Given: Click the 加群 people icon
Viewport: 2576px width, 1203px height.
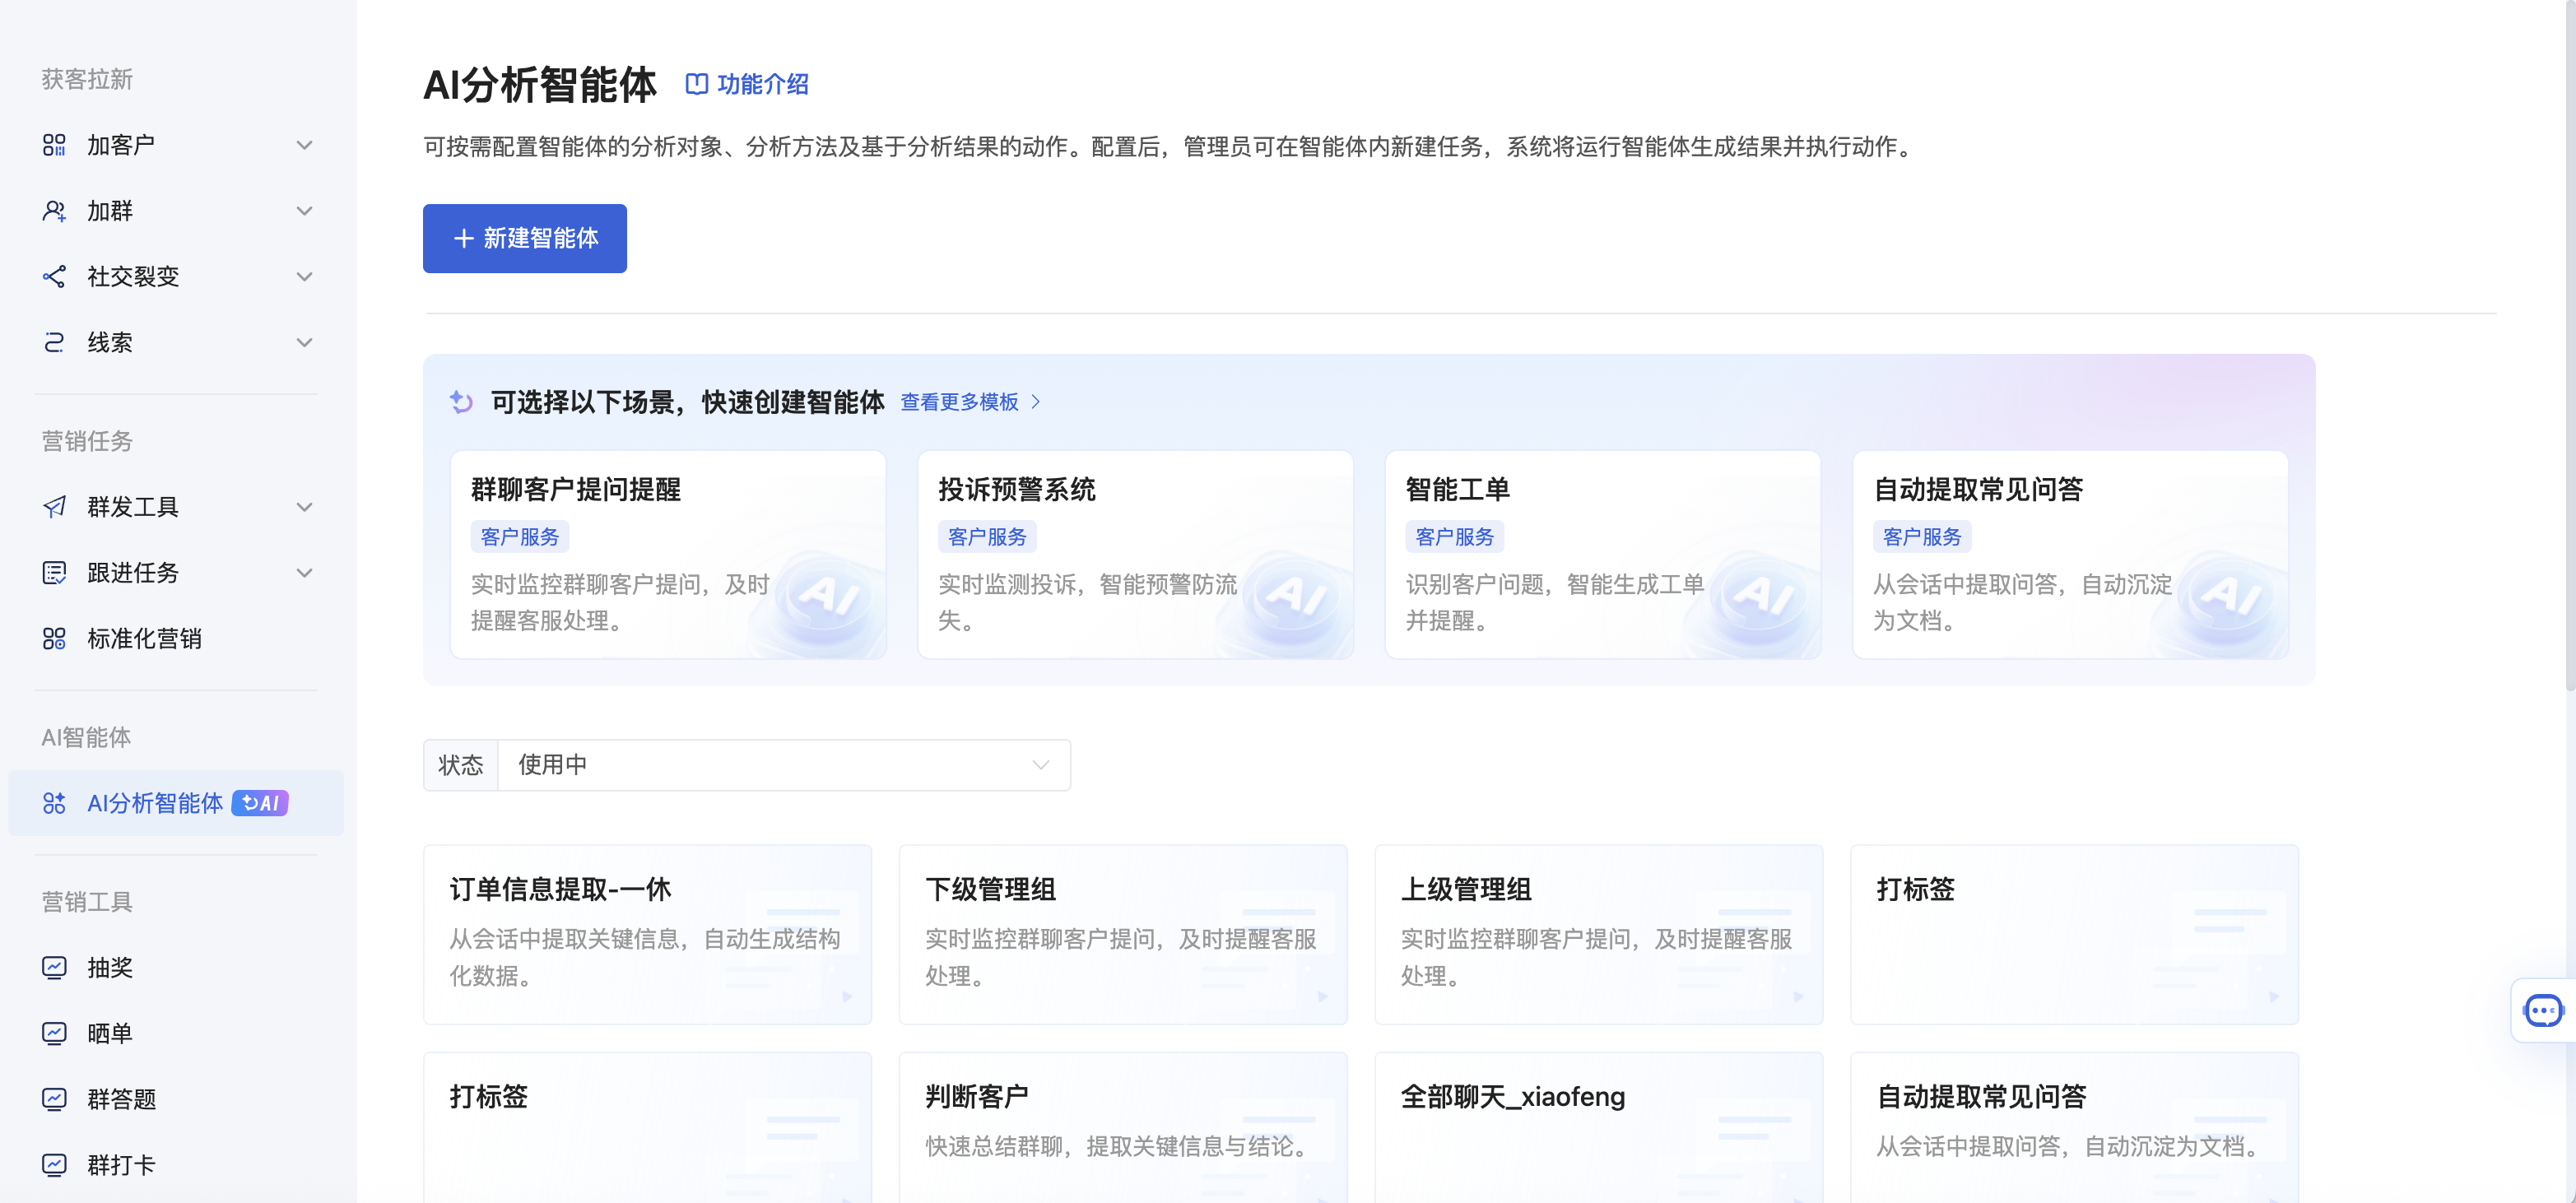Looking at the screenshot, I should coord(54,211).
